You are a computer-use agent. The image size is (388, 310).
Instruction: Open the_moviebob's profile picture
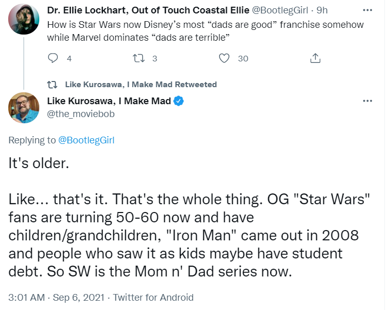click(x=24, y=108)
